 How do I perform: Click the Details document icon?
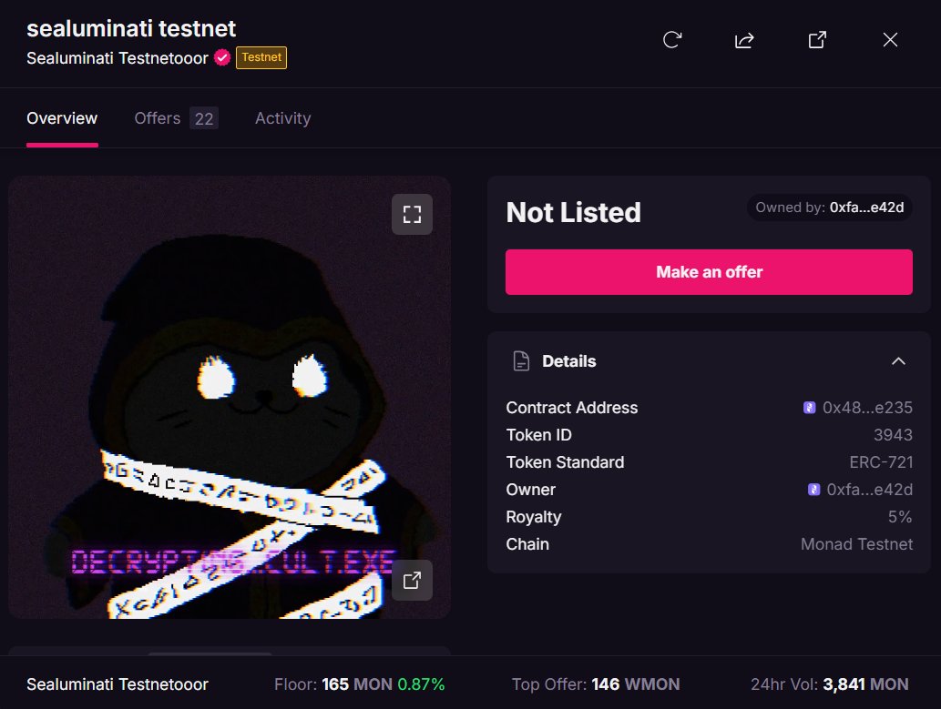pyautogui.click(x=521, y=361)
